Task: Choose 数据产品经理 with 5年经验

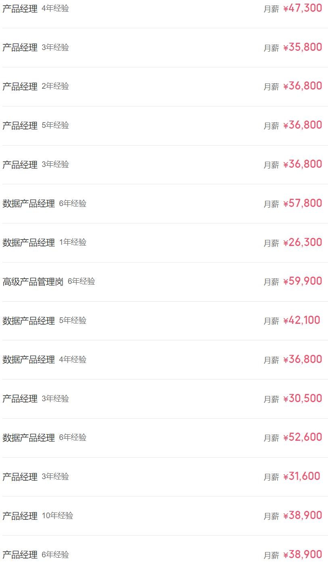Action: click(29, 321)
